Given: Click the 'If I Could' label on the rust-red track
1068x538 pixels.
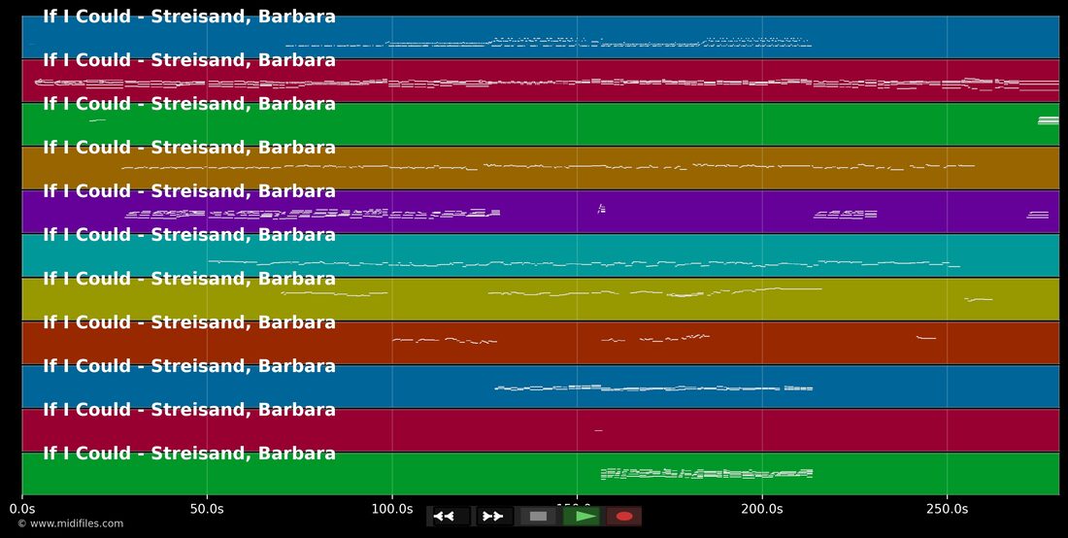Looking at the screenshot, I should [x=189, y=322].
